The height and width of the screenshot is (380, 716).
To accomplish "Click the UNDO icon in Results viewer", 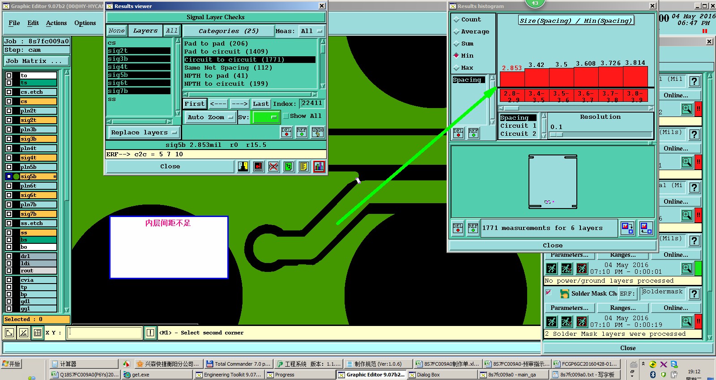I will pos(318,132).
